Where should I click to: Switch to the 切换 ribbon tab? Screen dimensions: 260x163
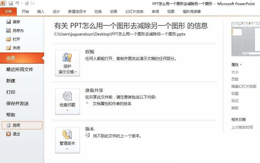[x=98, y=11]
